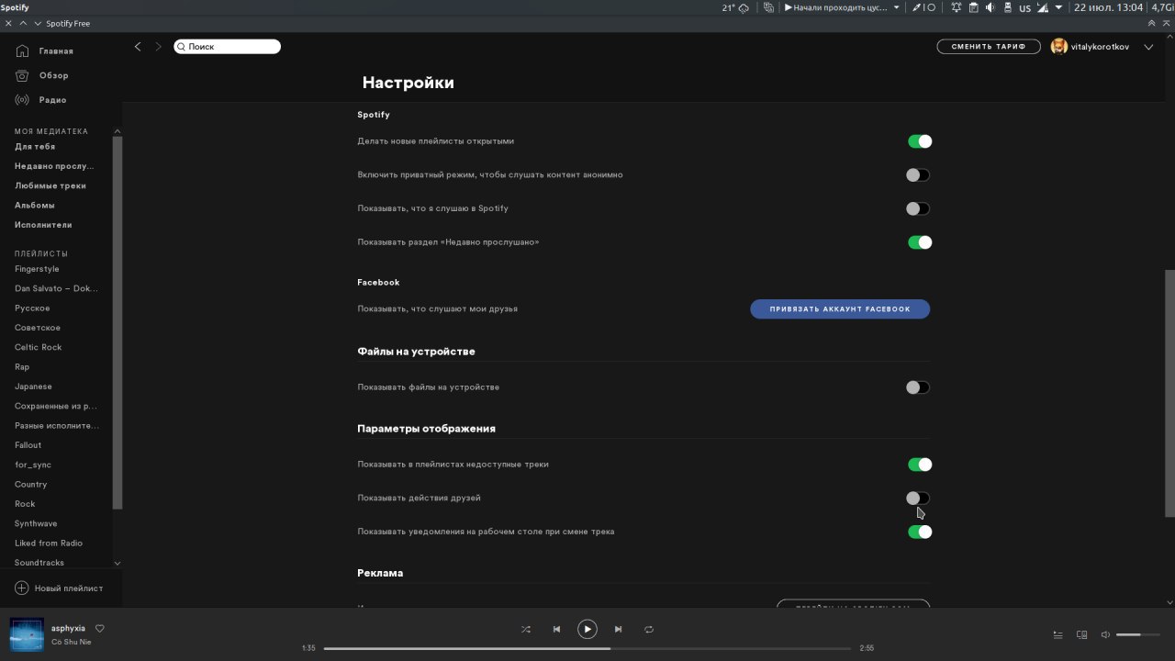The image size is (1175, 661).
Task: Click the sidebar playlist scrollbar
Action: coord(117,322)
